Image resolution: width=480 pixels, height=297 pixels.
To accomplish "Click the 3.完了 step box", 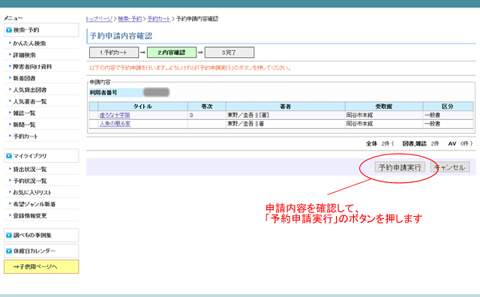I will click(x=229, y=52).
